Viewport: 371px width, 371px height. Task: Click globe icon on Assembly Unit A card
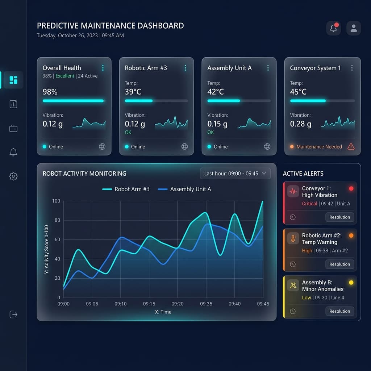click(x=267, y=146)
